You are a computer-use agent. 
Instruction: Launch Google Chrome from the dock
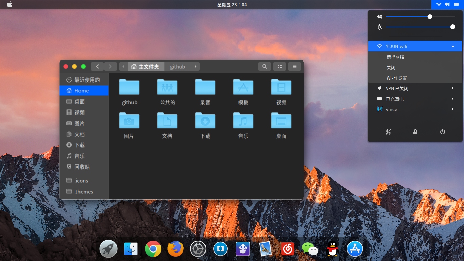[153, 249]
